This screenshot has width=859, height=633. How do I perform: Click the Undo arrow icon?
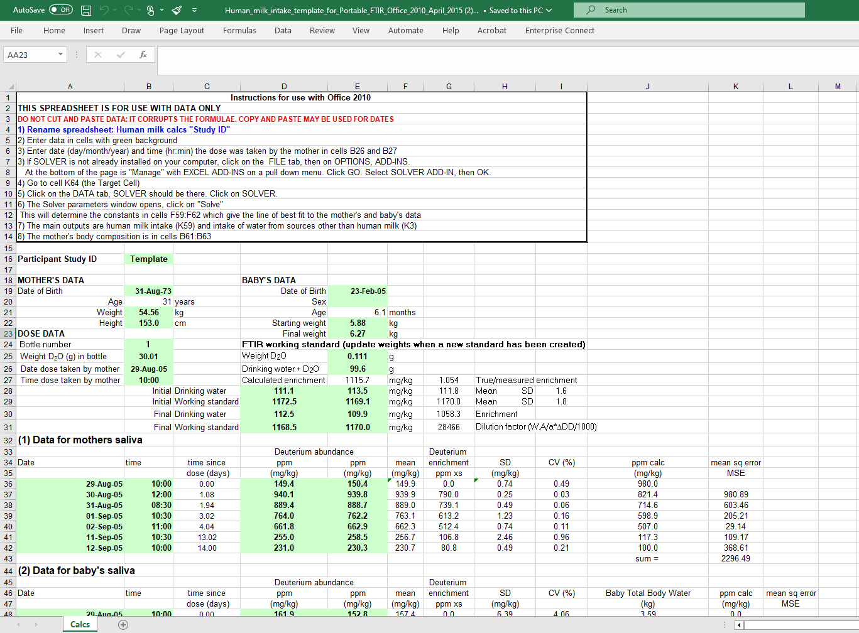point(104,10)
